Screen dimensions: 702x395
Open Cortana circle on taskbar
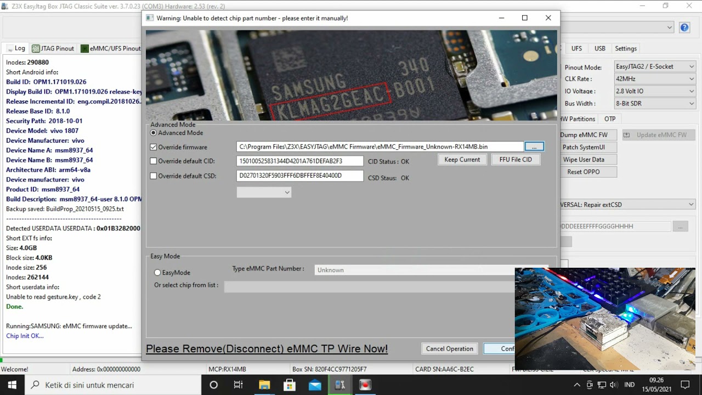tap(214, 385)
